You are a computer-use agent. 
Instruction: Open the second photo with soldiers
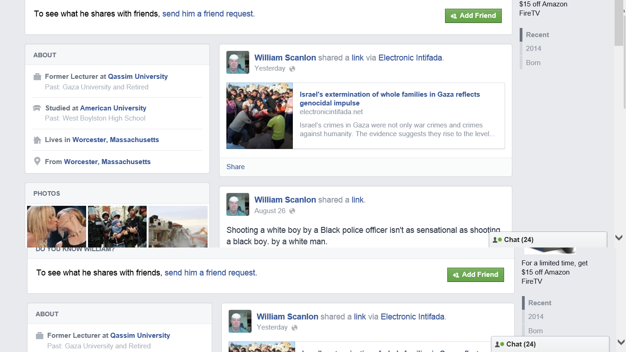(x=117, y=226)
